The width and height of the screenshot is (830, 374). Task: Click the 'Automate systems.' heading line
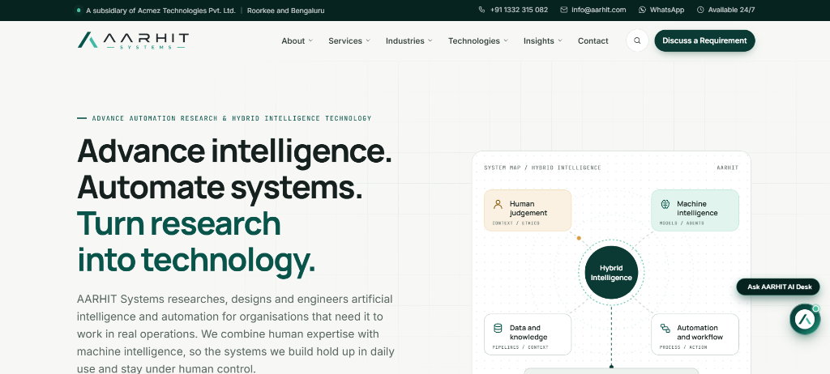tap(220, 188)
